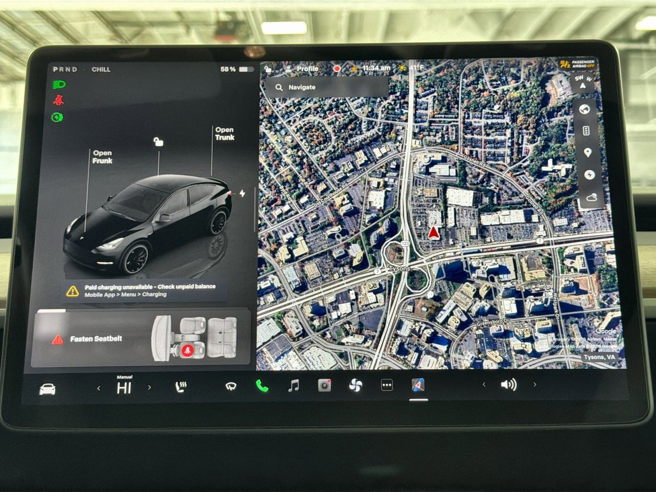Toggle the red dashcam recording indicator
This screenshot has width=656, height=492.
[337, 68]
